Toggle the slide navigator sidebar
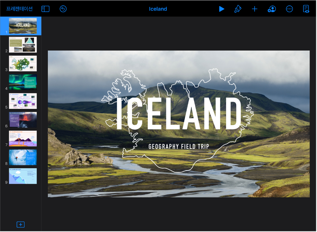The height and width of the screenshot is (232, 317). [45, 9]
